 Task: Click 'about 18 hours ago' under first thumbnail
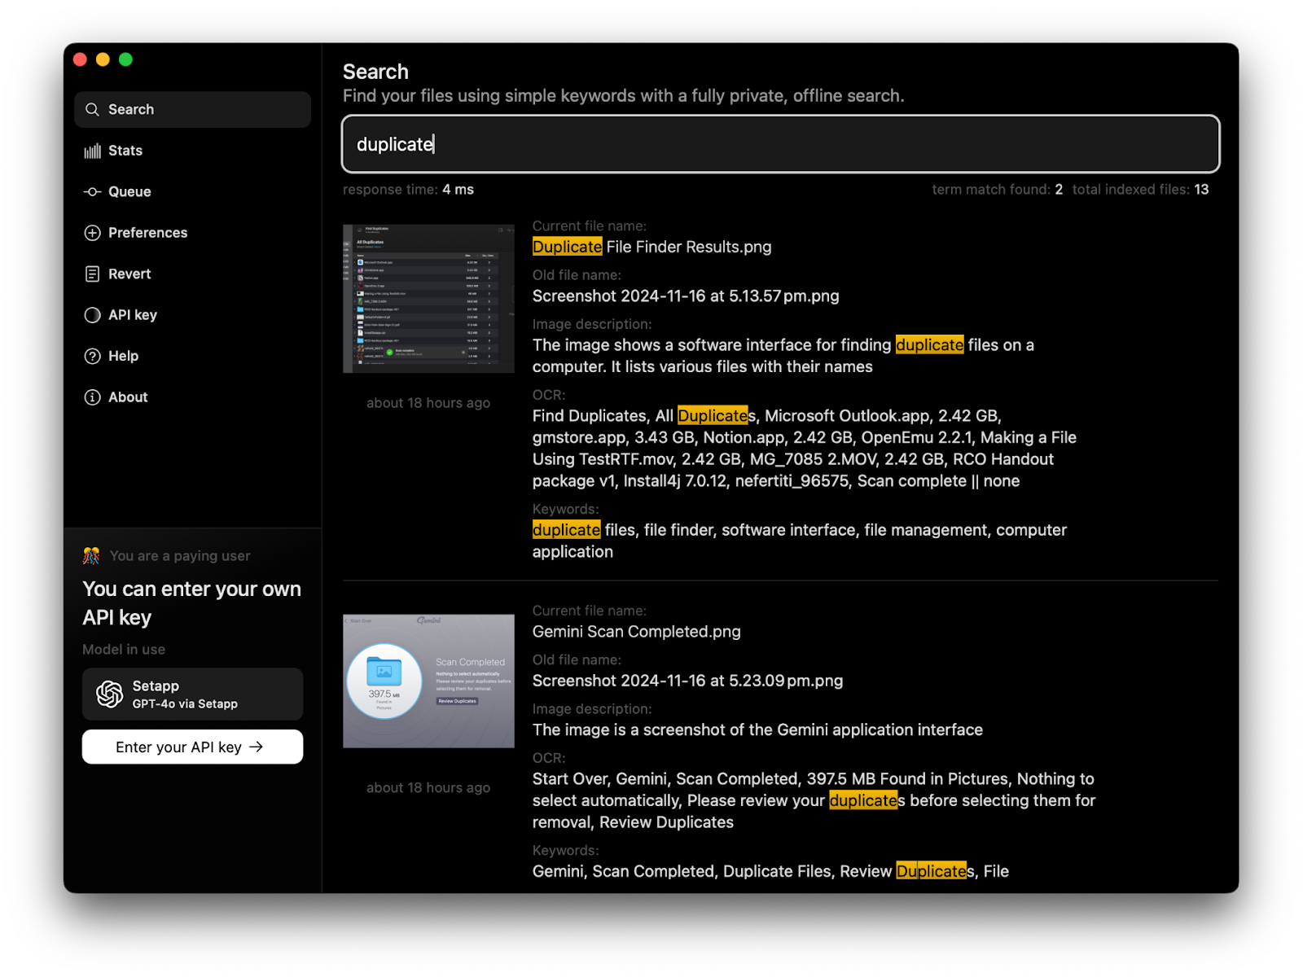point(428,403)
